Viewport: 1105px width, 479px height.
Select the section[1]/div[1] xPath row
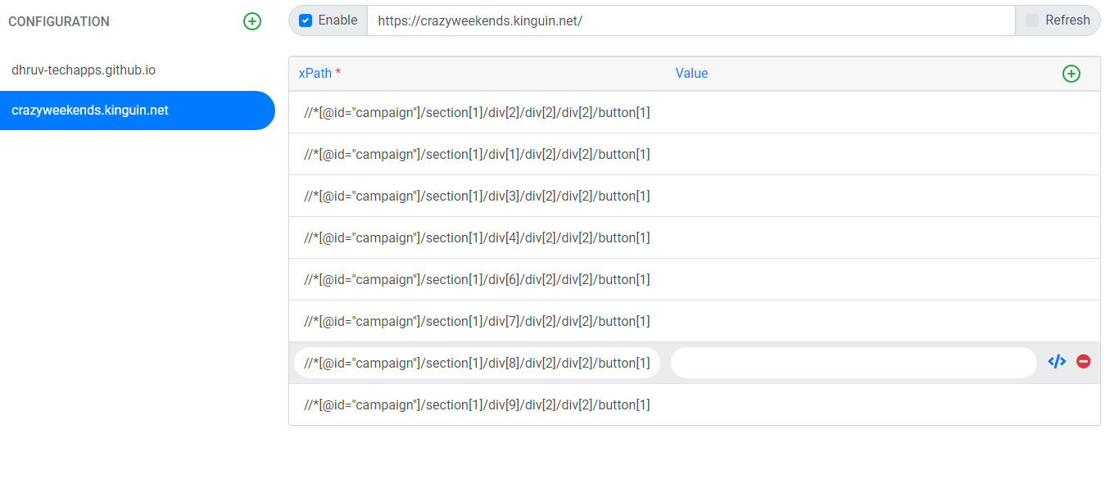tap(694, 154)
